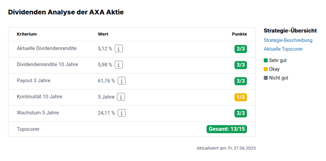
Task: Click info icon next to 5,98 %
Action: (x=119, y=65)
